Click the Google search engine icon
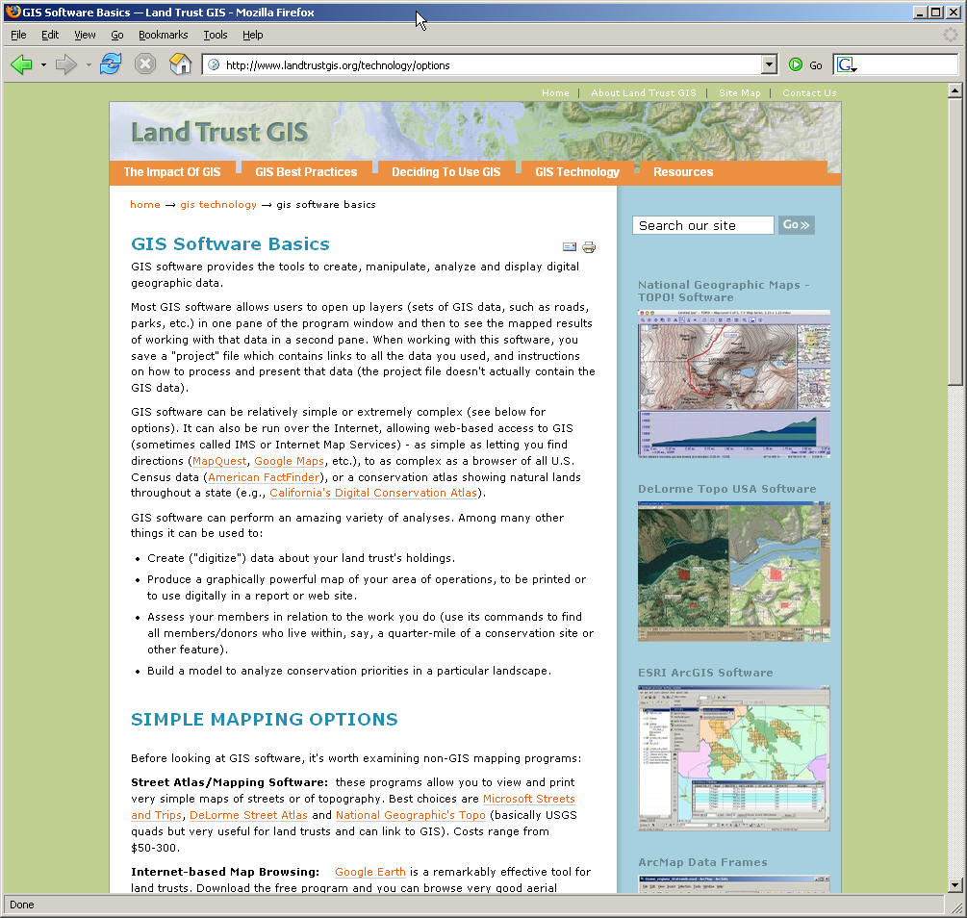This screenshot has width=967, height=918. coord(846,64)
